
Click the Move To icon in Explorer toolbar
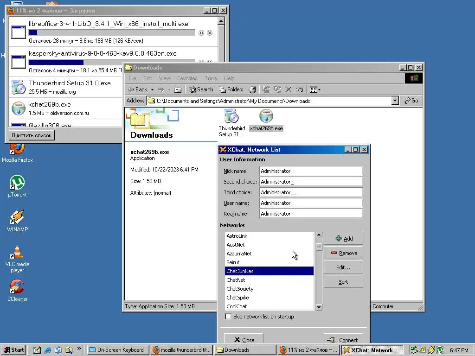266,89
